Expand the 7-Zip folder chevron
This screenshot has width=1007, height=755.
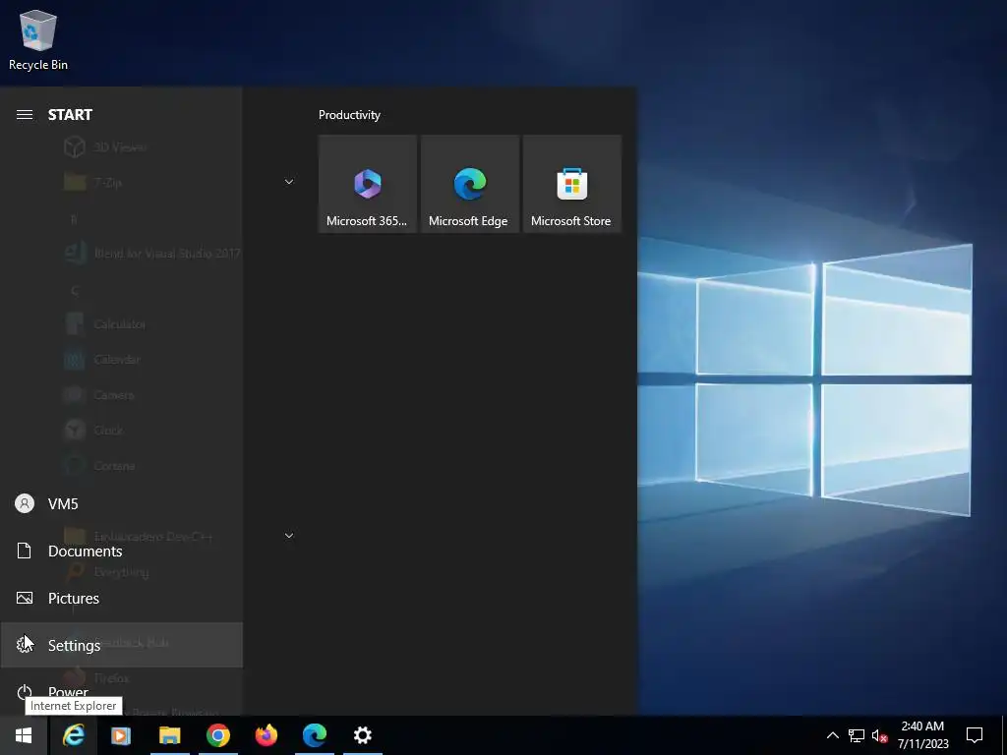[x=289, y=182]
